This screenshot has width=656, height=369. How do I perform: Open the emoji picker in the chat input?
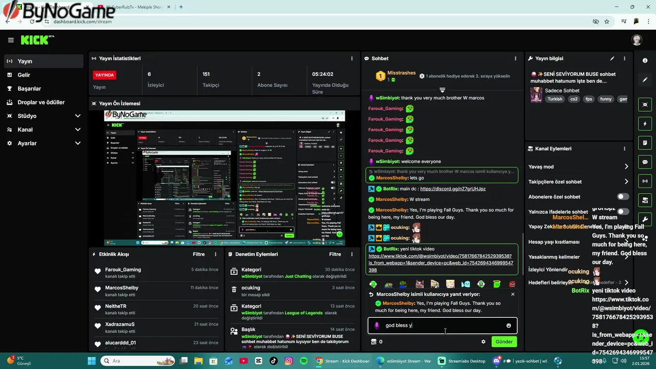tap(508, 325)
